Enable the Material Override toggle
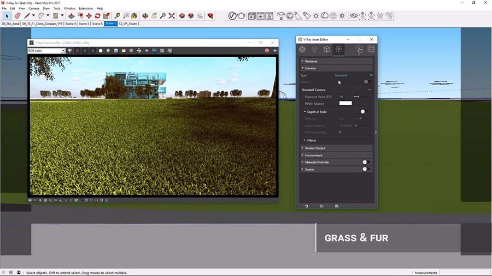The width and height of the screenshot is (492, 276). click(x=366, y=162)
